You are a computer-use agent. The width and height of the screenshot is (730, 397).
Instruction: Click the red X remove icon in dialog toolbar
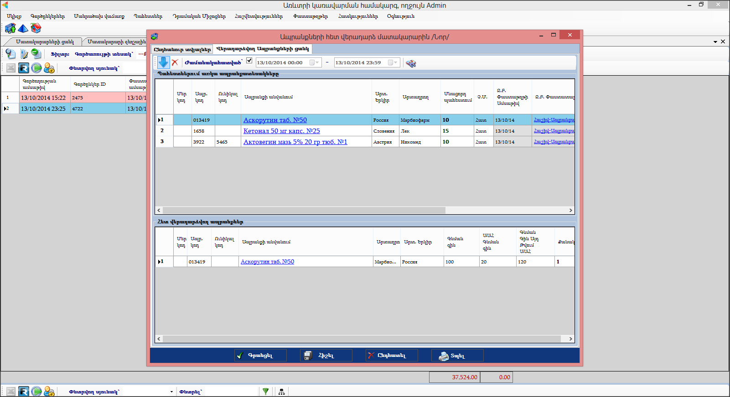[175, 62]
